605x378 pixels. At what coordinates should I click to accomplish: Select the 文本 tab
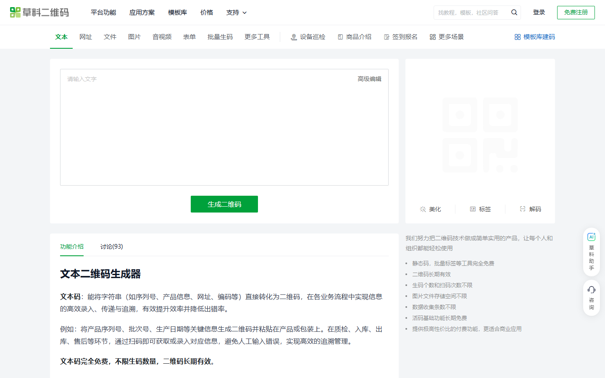click(x=61, y=37)
